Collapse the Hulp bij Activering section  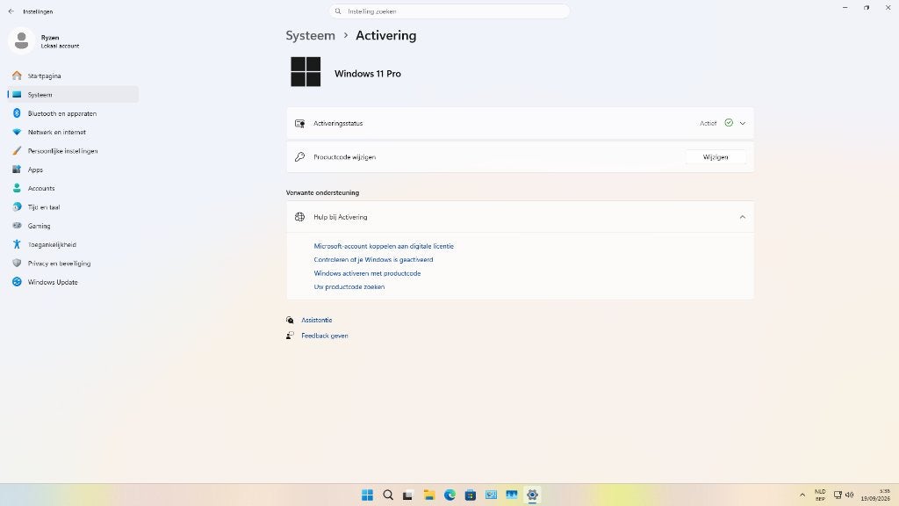[x=520, y=217]
